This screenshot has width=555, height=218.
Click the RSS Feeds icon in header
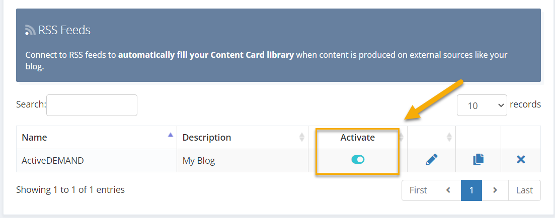coord(30,30)
